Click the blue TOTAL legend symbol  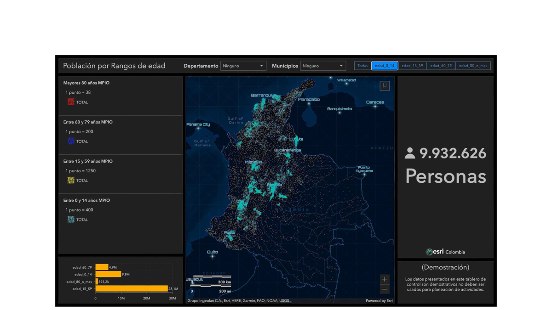(71, 141)
